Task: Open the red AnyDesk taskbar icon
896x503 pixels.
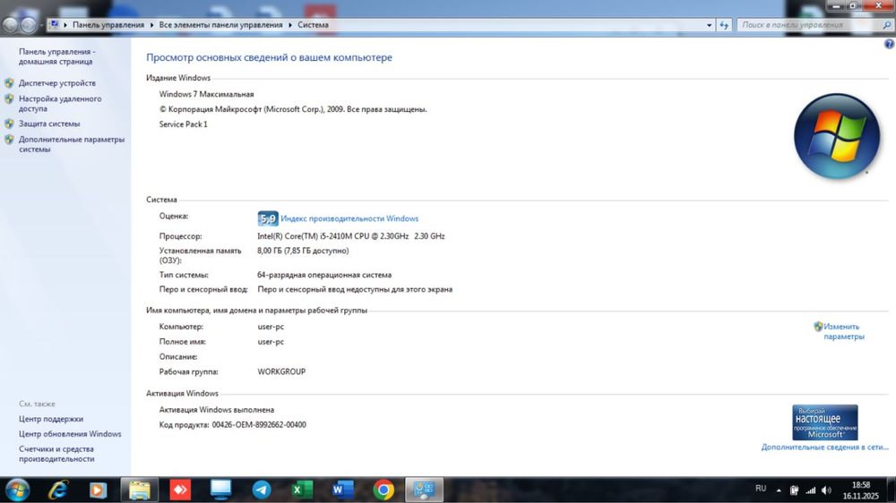Action: (180, 490)
